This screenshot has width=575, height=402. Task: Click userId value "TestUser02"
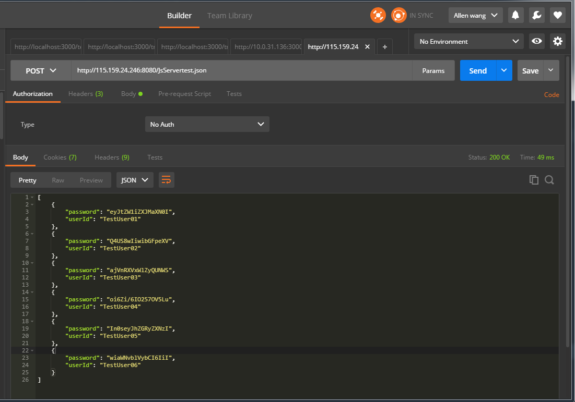120,248
